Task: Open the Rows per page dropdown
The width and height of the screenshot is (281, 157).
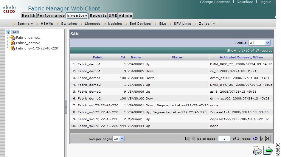Action: click(x=118, y=139)
